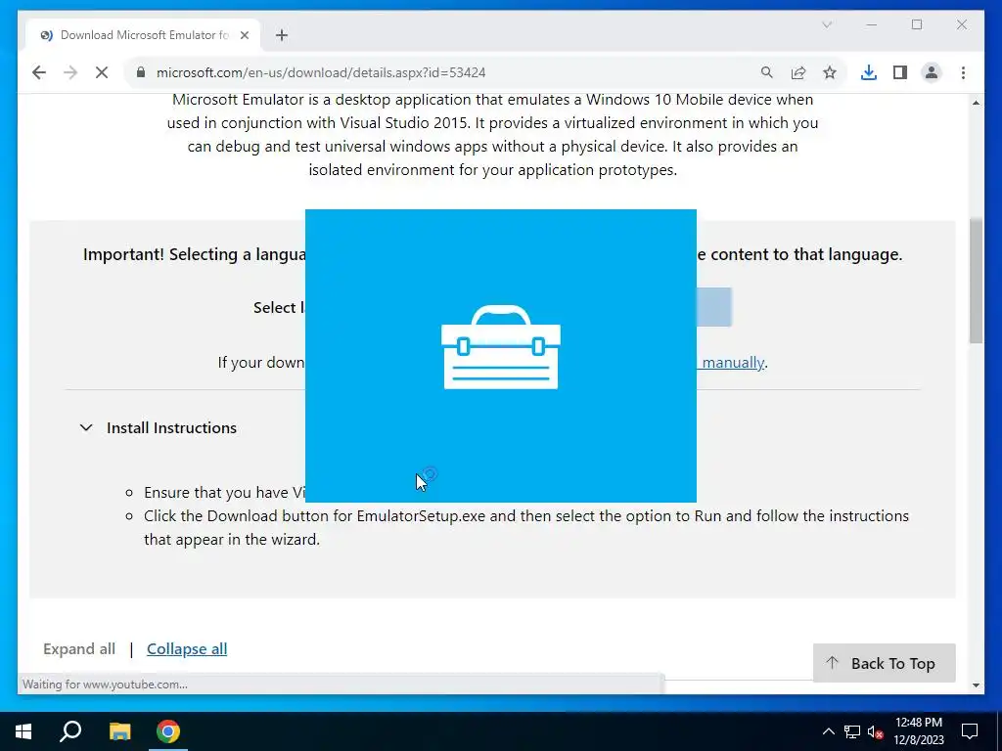Click the lock icon beside the URL
The image size is (1002, 751).
(x=141, y=72)
